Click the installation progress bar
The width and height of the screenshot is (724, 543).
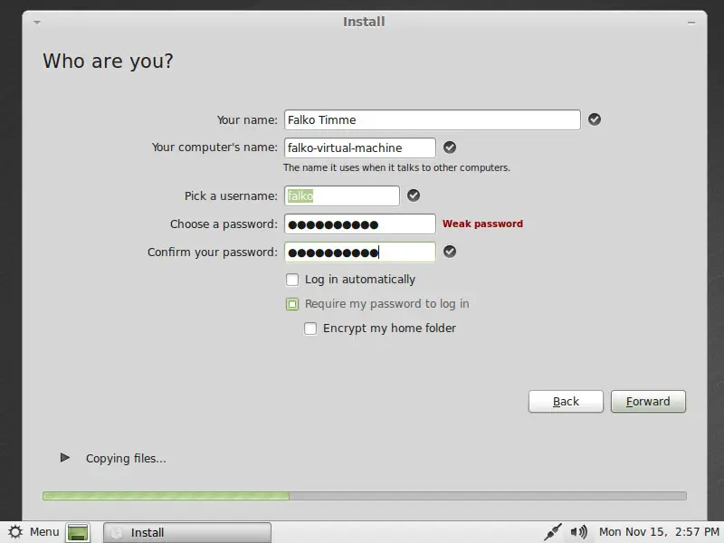tap(365, 496)
